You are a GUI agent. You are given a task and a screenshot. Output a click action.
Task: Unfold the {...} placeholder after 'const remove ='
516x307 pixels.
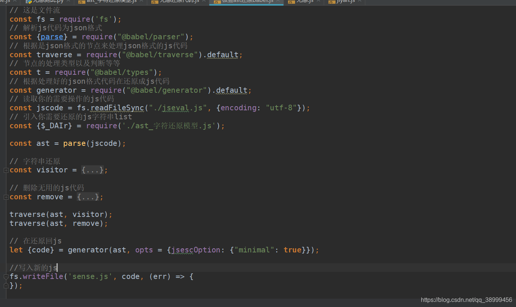[88, 197]
